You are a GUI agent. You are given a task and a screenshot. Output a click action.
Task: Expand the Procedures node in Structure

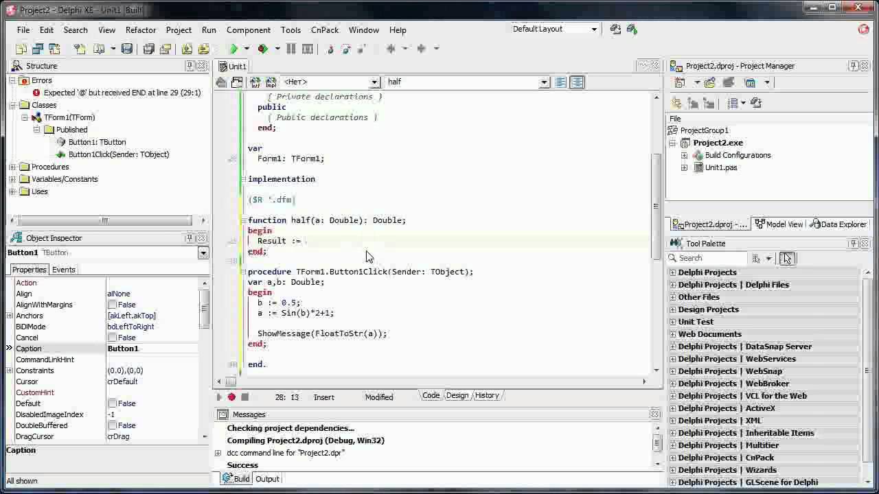coord(12,167)
